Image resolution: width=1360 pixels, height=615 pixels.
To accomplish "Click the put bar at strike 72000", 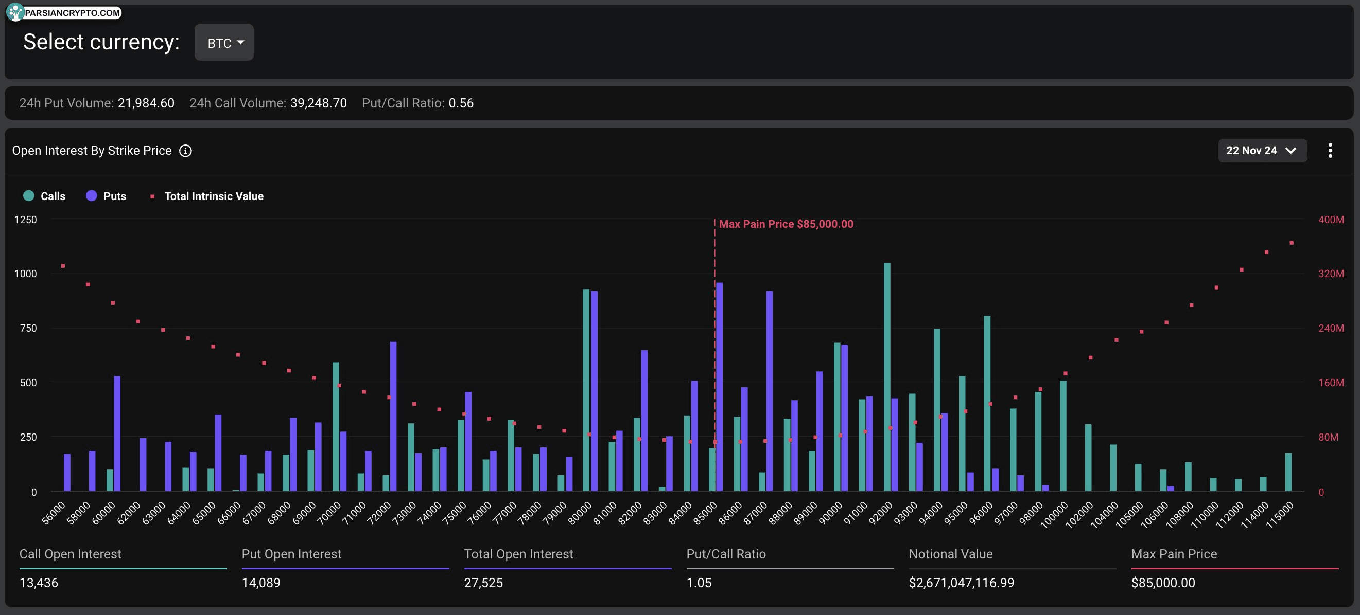I will click(393, 416).
